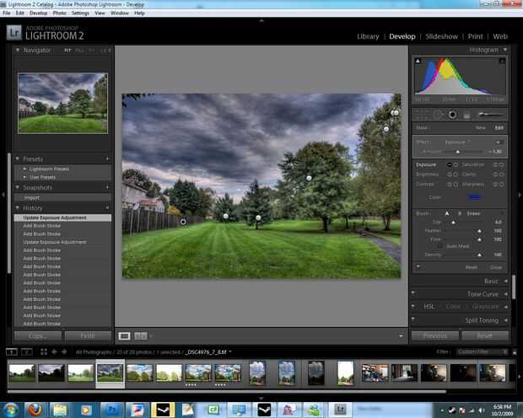
Task: Click the Clarity plus icon
Action: (x=502, y=174)
